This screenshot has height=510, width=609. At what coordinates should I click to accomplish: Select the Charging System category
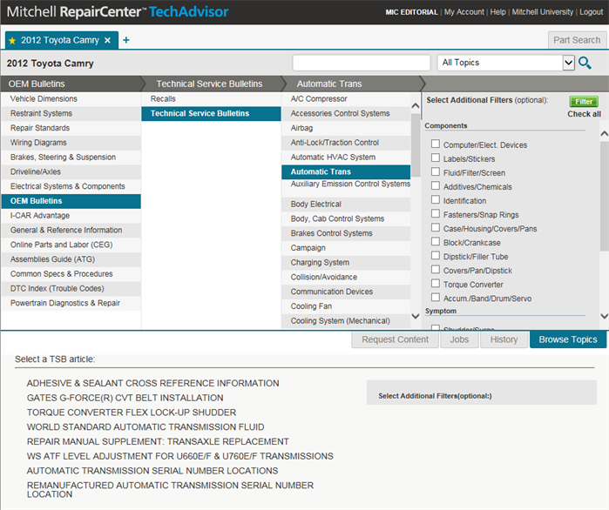(x=346, y=263)
